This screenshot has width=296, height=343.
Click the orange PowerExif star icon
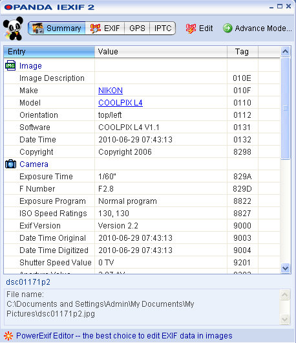tap(8, 336)
